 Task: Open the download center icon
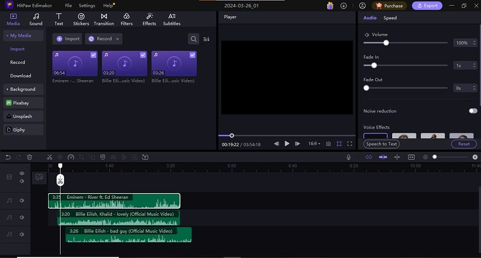tap(343, 6)
